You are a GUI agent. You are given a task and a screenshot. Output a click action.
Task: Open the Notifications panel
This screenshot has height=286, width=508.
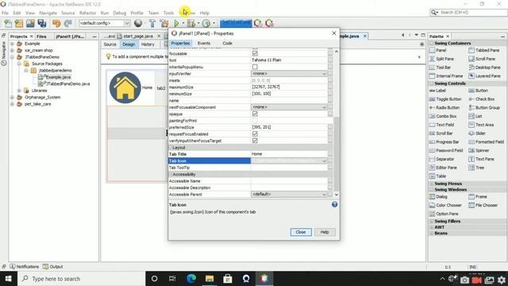tap(25, 267)
